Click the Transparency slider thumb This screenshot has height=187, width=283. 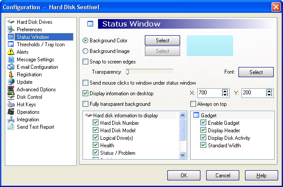(x=128, y=72)
